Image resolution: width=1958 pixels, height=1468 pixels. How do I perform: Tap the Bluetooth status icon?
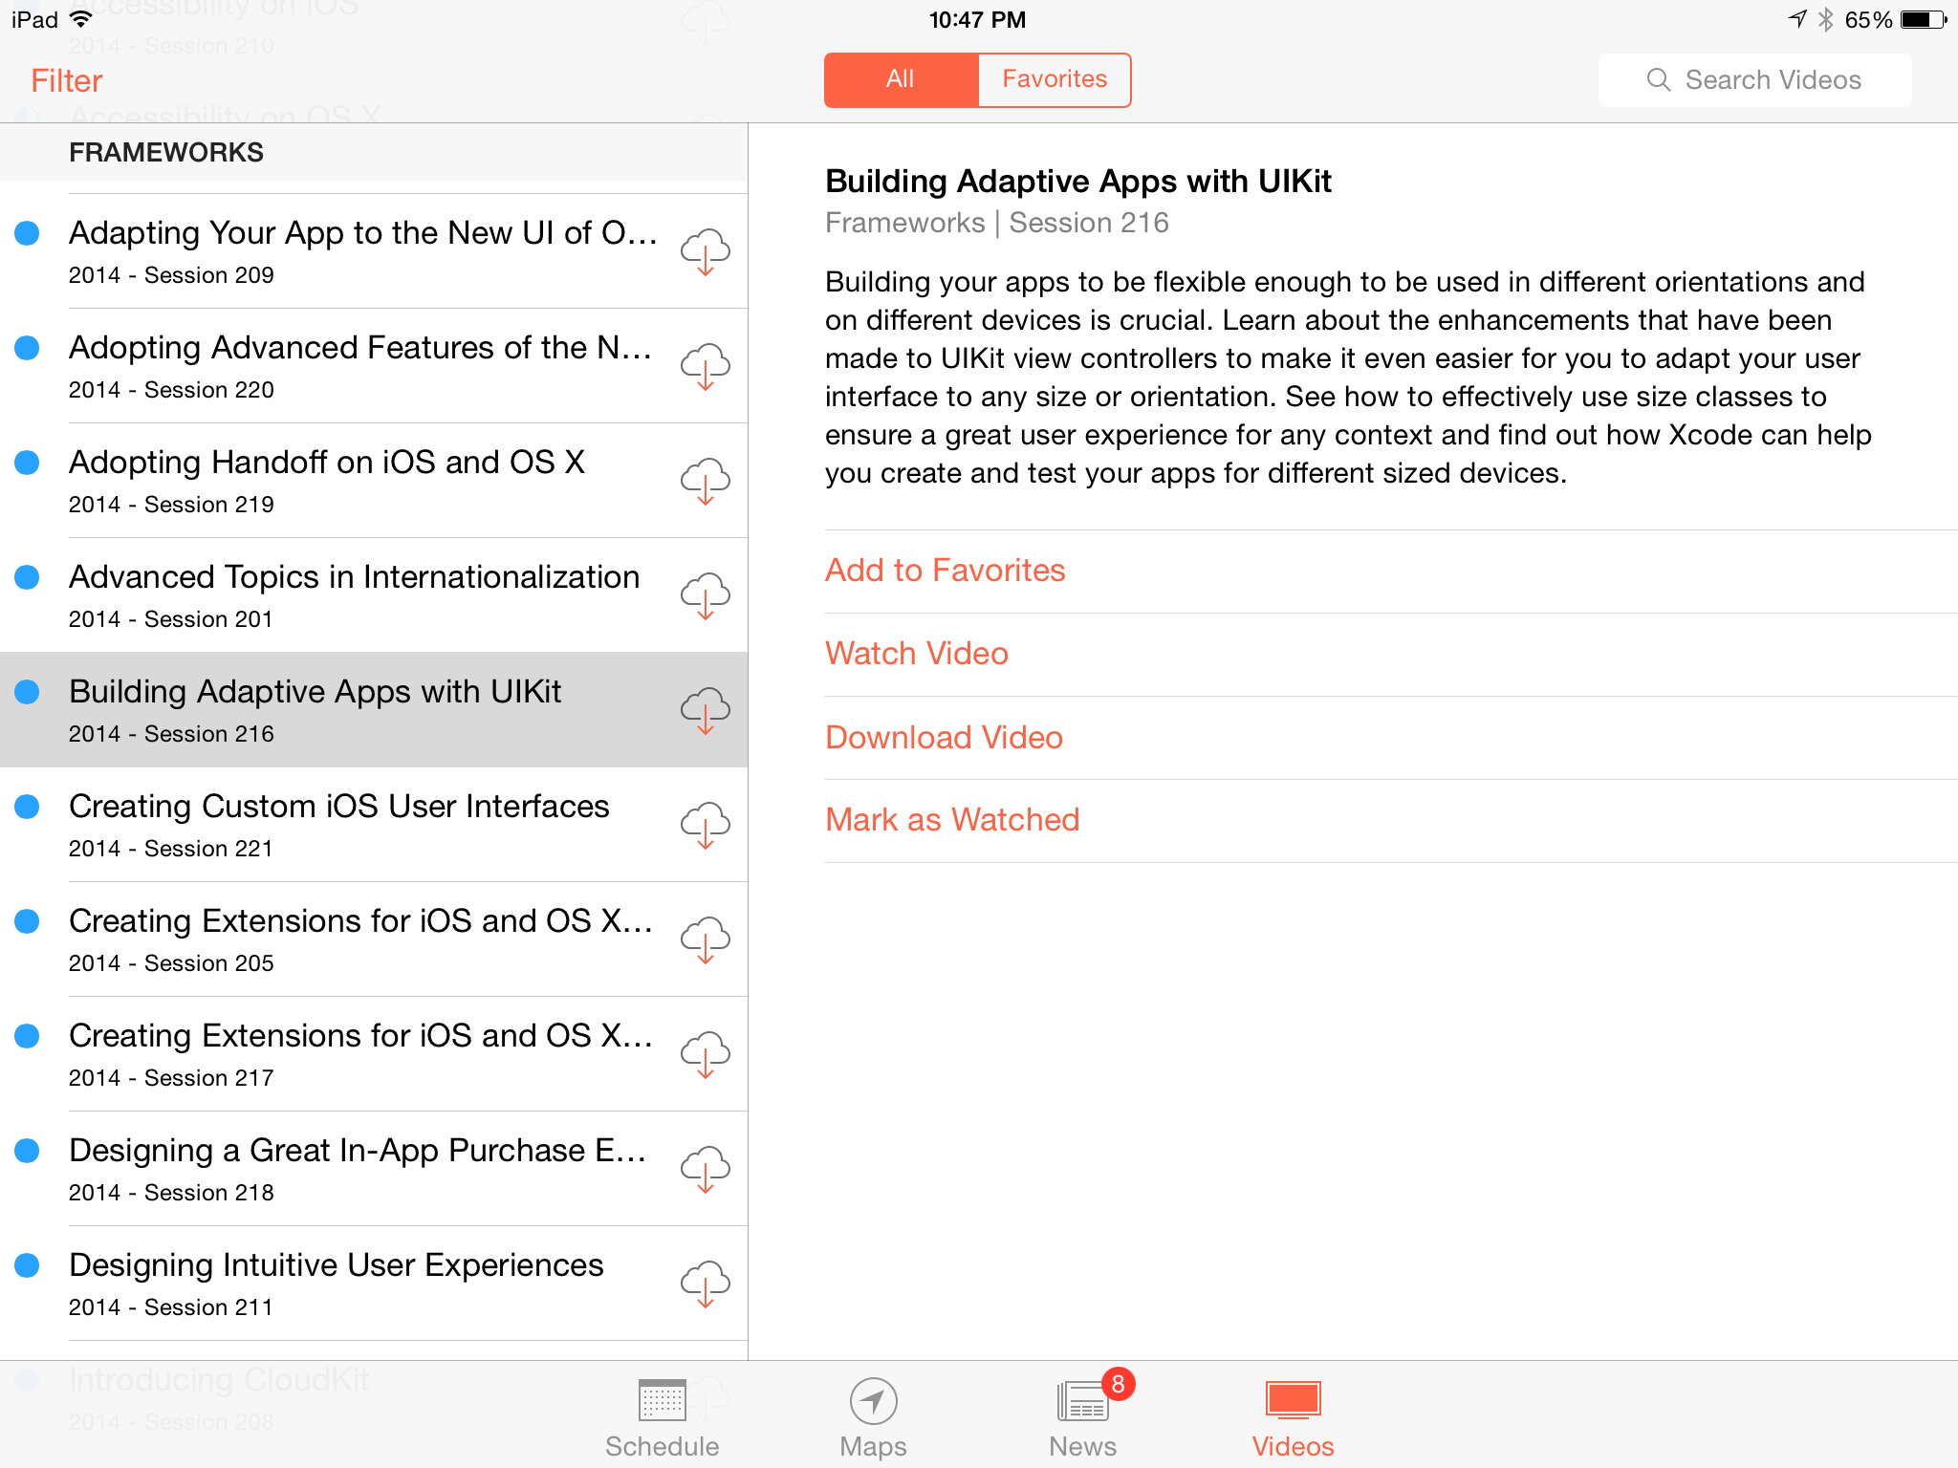pyautogui.click(x=1825, y=20)
